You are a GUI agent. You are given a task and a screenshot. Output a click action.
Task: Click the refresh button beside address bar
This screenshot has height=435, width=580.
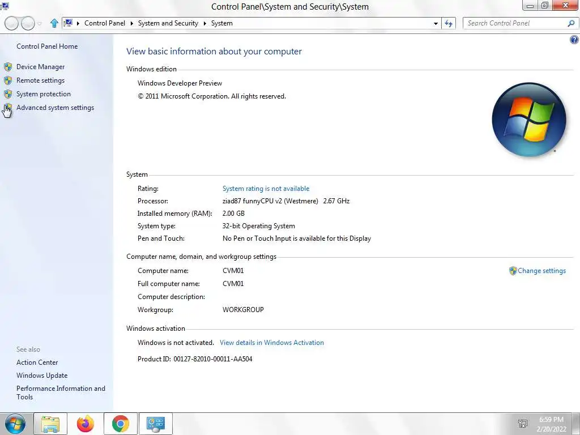pyautogui.click(x=449, y=23)
